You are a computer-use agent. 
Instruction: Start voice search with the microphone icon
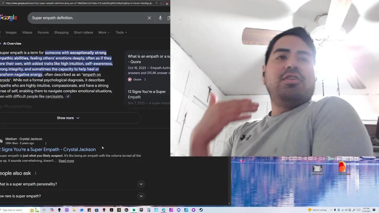click(160, 18)
